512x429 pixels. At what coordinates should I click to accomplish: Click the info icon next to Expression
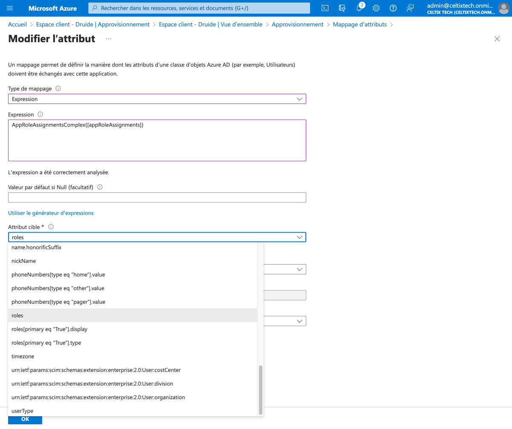click(x=40, y=115)
